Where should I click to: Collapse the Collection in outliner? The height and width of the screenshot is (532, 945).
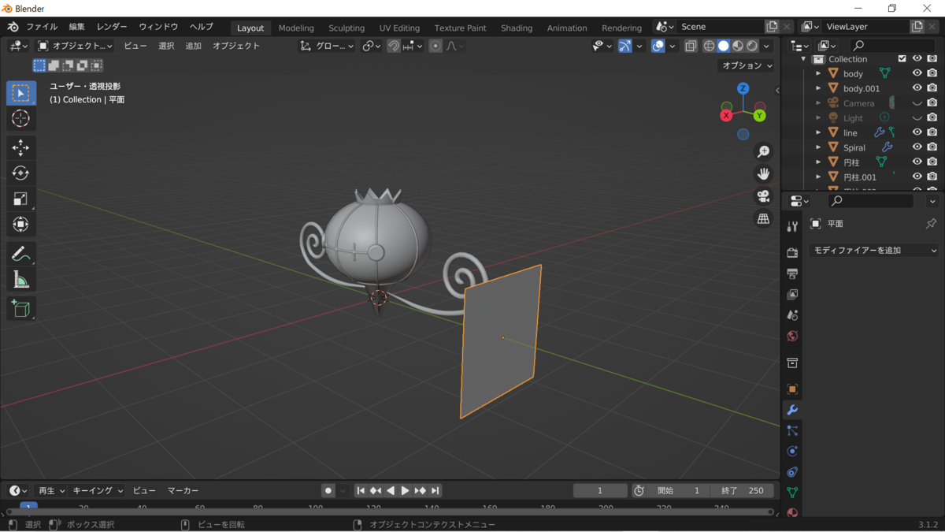tap(804, 59)
